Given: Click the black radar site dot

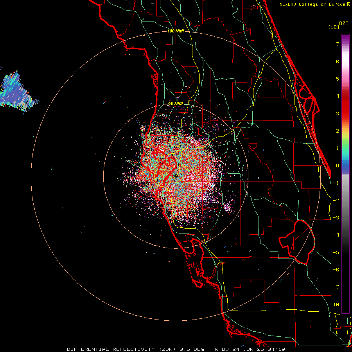Looking at the screenshot, I should pyautogui.click(x=176, y=176).
